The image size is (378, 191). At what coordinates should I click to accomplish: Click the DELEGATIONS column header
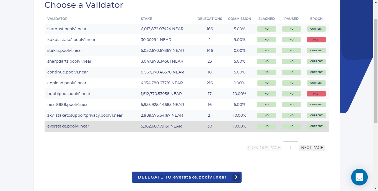210,19
